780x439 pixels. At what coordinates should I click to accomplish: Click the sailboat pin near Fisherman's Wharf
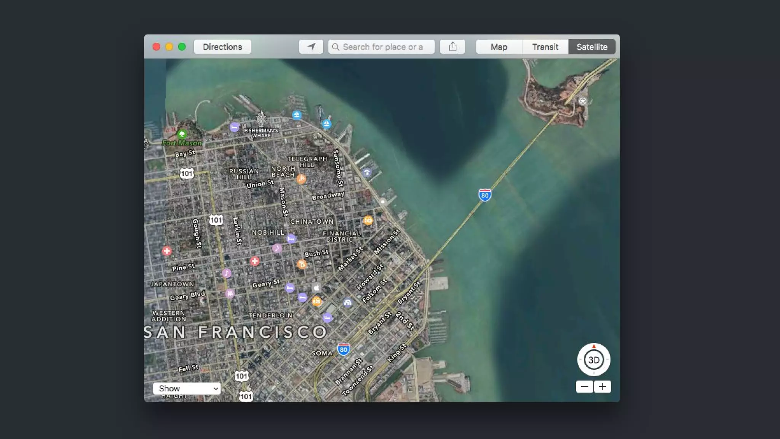(x=297, y=115)
